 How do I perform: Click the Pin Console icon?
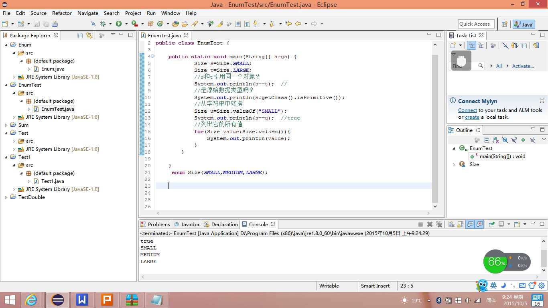[x=491, y=225]
